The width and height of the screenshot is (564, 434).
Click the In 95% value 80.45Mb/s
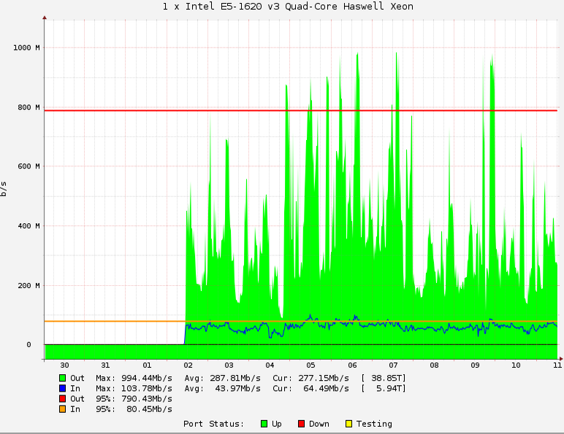(x=149, y=409)
